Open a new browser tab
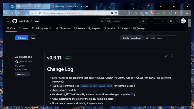Viewport: 194px width, 109px height. 87,7
